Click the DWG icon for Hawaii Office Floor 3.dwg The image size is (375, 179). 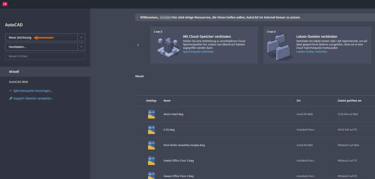[151, 160]
